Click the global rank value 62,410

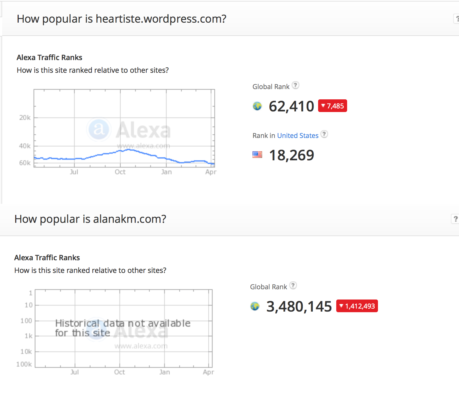click(x=291, y=106)
